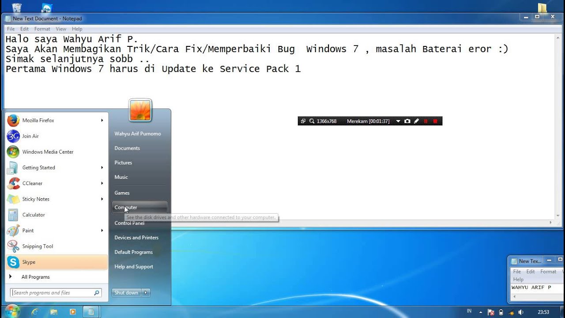565x318 pixels.
Task: Open the recorder dropdown arrow menu
Action: (x=398, y=121)
